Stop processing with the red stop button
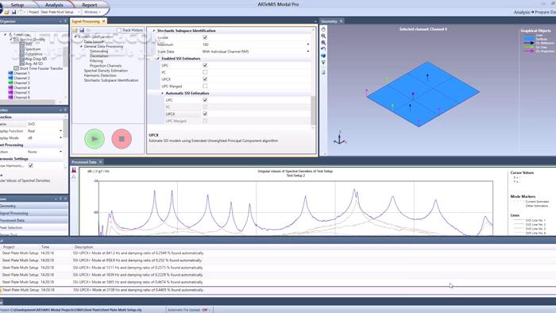The width and height of the screenshot is (556, 313). 122,138
